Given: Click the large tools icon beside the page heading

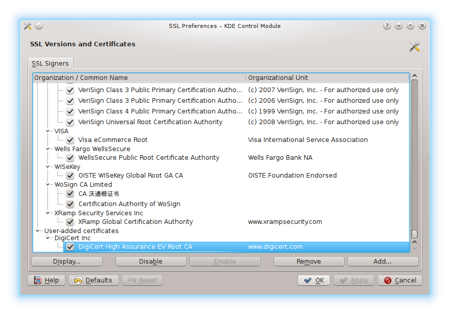Looking at the screenshot, I should (x=414, y=46).
